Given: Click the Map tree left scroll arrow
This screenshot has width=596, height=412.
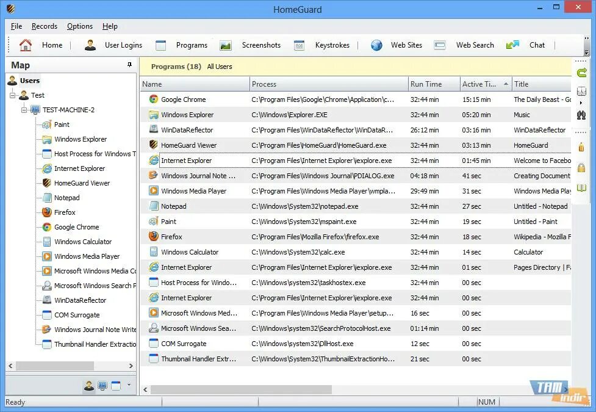Looking at the screenshot, I should (10, 366).
